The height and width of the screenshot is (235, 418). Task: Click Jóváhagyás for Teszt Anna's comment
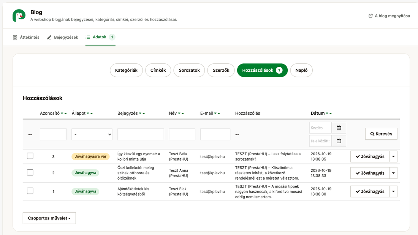point(370,173)
